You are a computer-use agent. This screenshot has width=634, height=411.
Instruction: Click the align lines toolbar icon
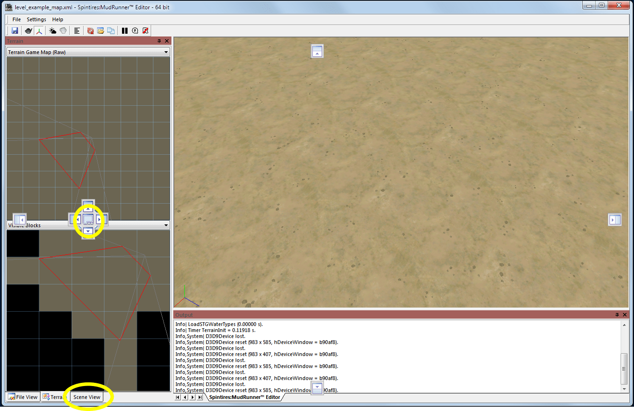coord(77,31)
